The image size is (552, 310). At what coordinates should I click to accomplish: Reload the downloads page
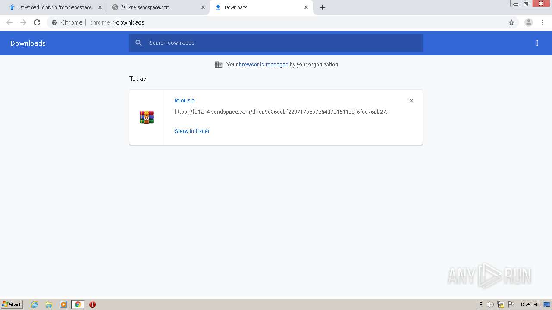click(37, 22)
